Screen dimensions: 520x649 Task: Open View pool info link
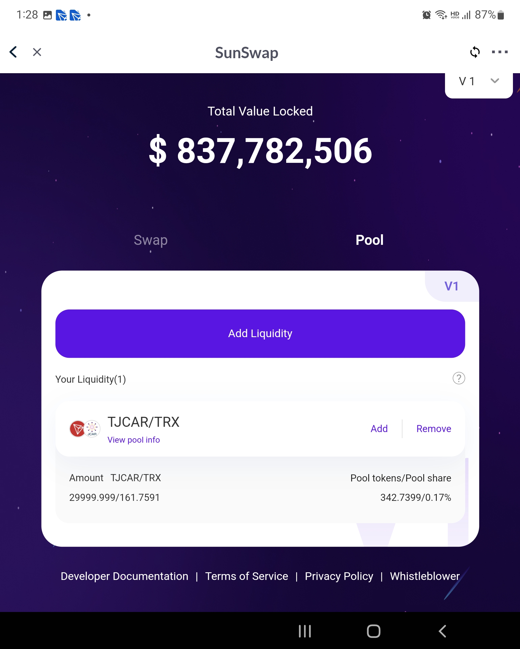[x=134, y=440]
